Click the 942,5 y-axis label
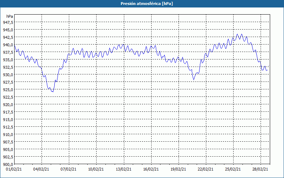Image resolution: width=284 pixels, height=178 pixels. (8, 37)
